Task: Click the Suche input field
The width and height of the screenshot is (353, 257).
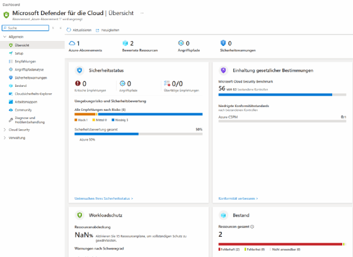Action: coord(25,28)
